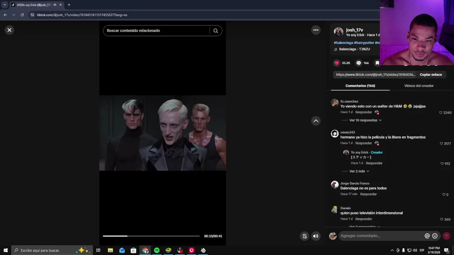454x255 pixels.
Task: Click Windows taskbar search box
Action: pos(52,250)
